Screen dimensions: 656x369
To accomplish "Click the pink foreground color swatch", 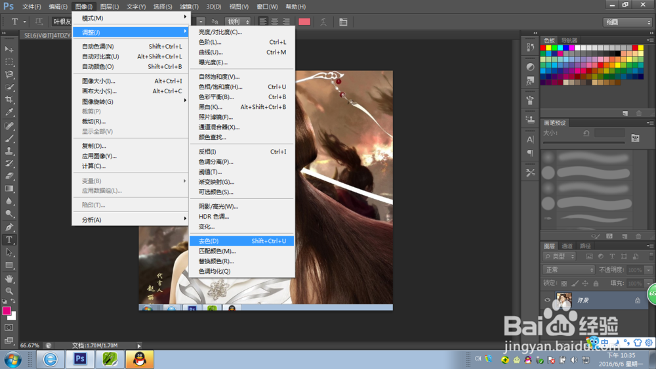I will point(7,311).
